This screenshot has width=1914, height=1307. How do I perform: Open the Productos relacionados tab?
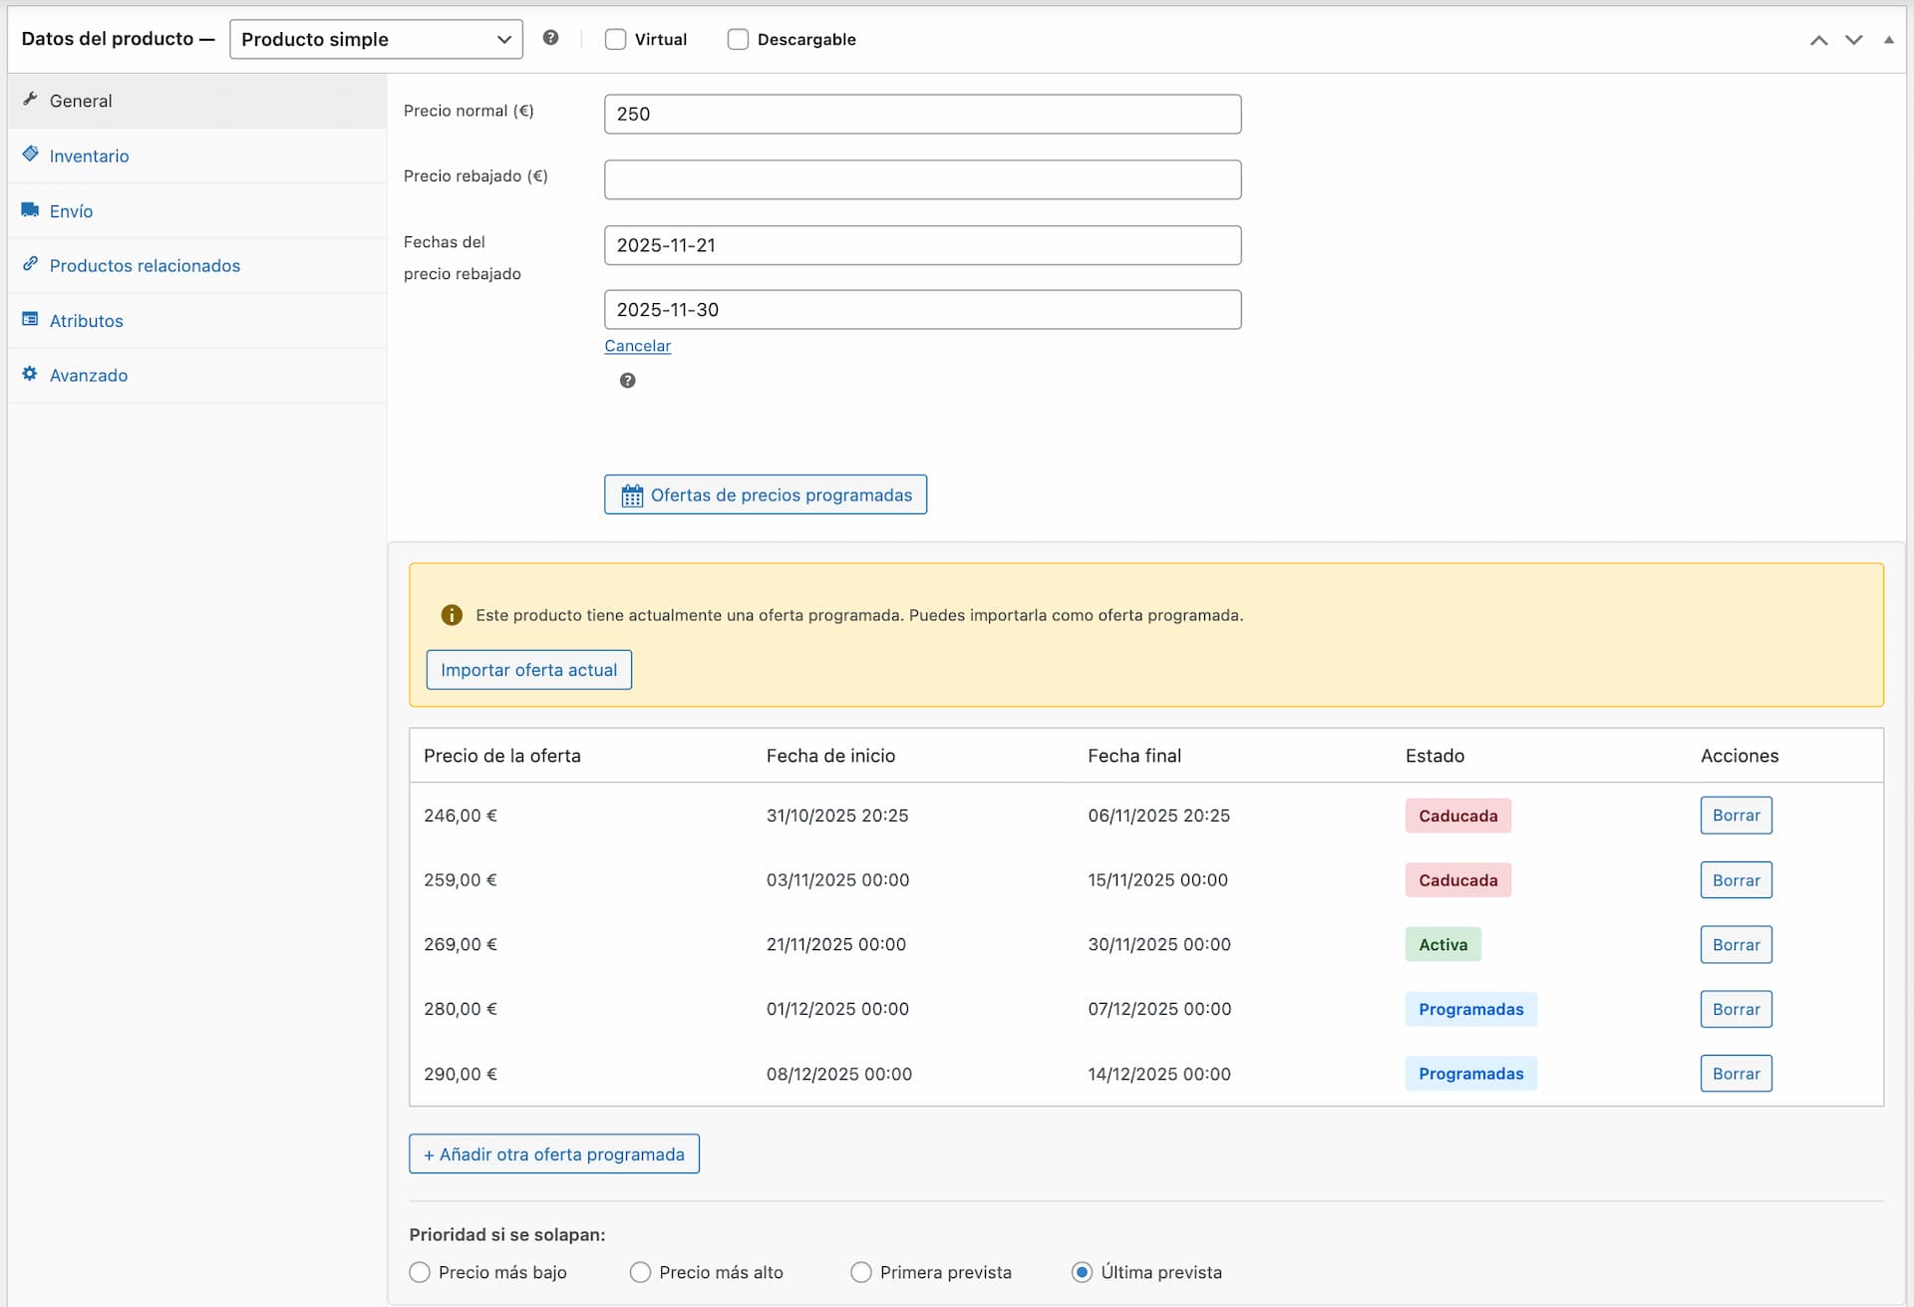point(145,265)
